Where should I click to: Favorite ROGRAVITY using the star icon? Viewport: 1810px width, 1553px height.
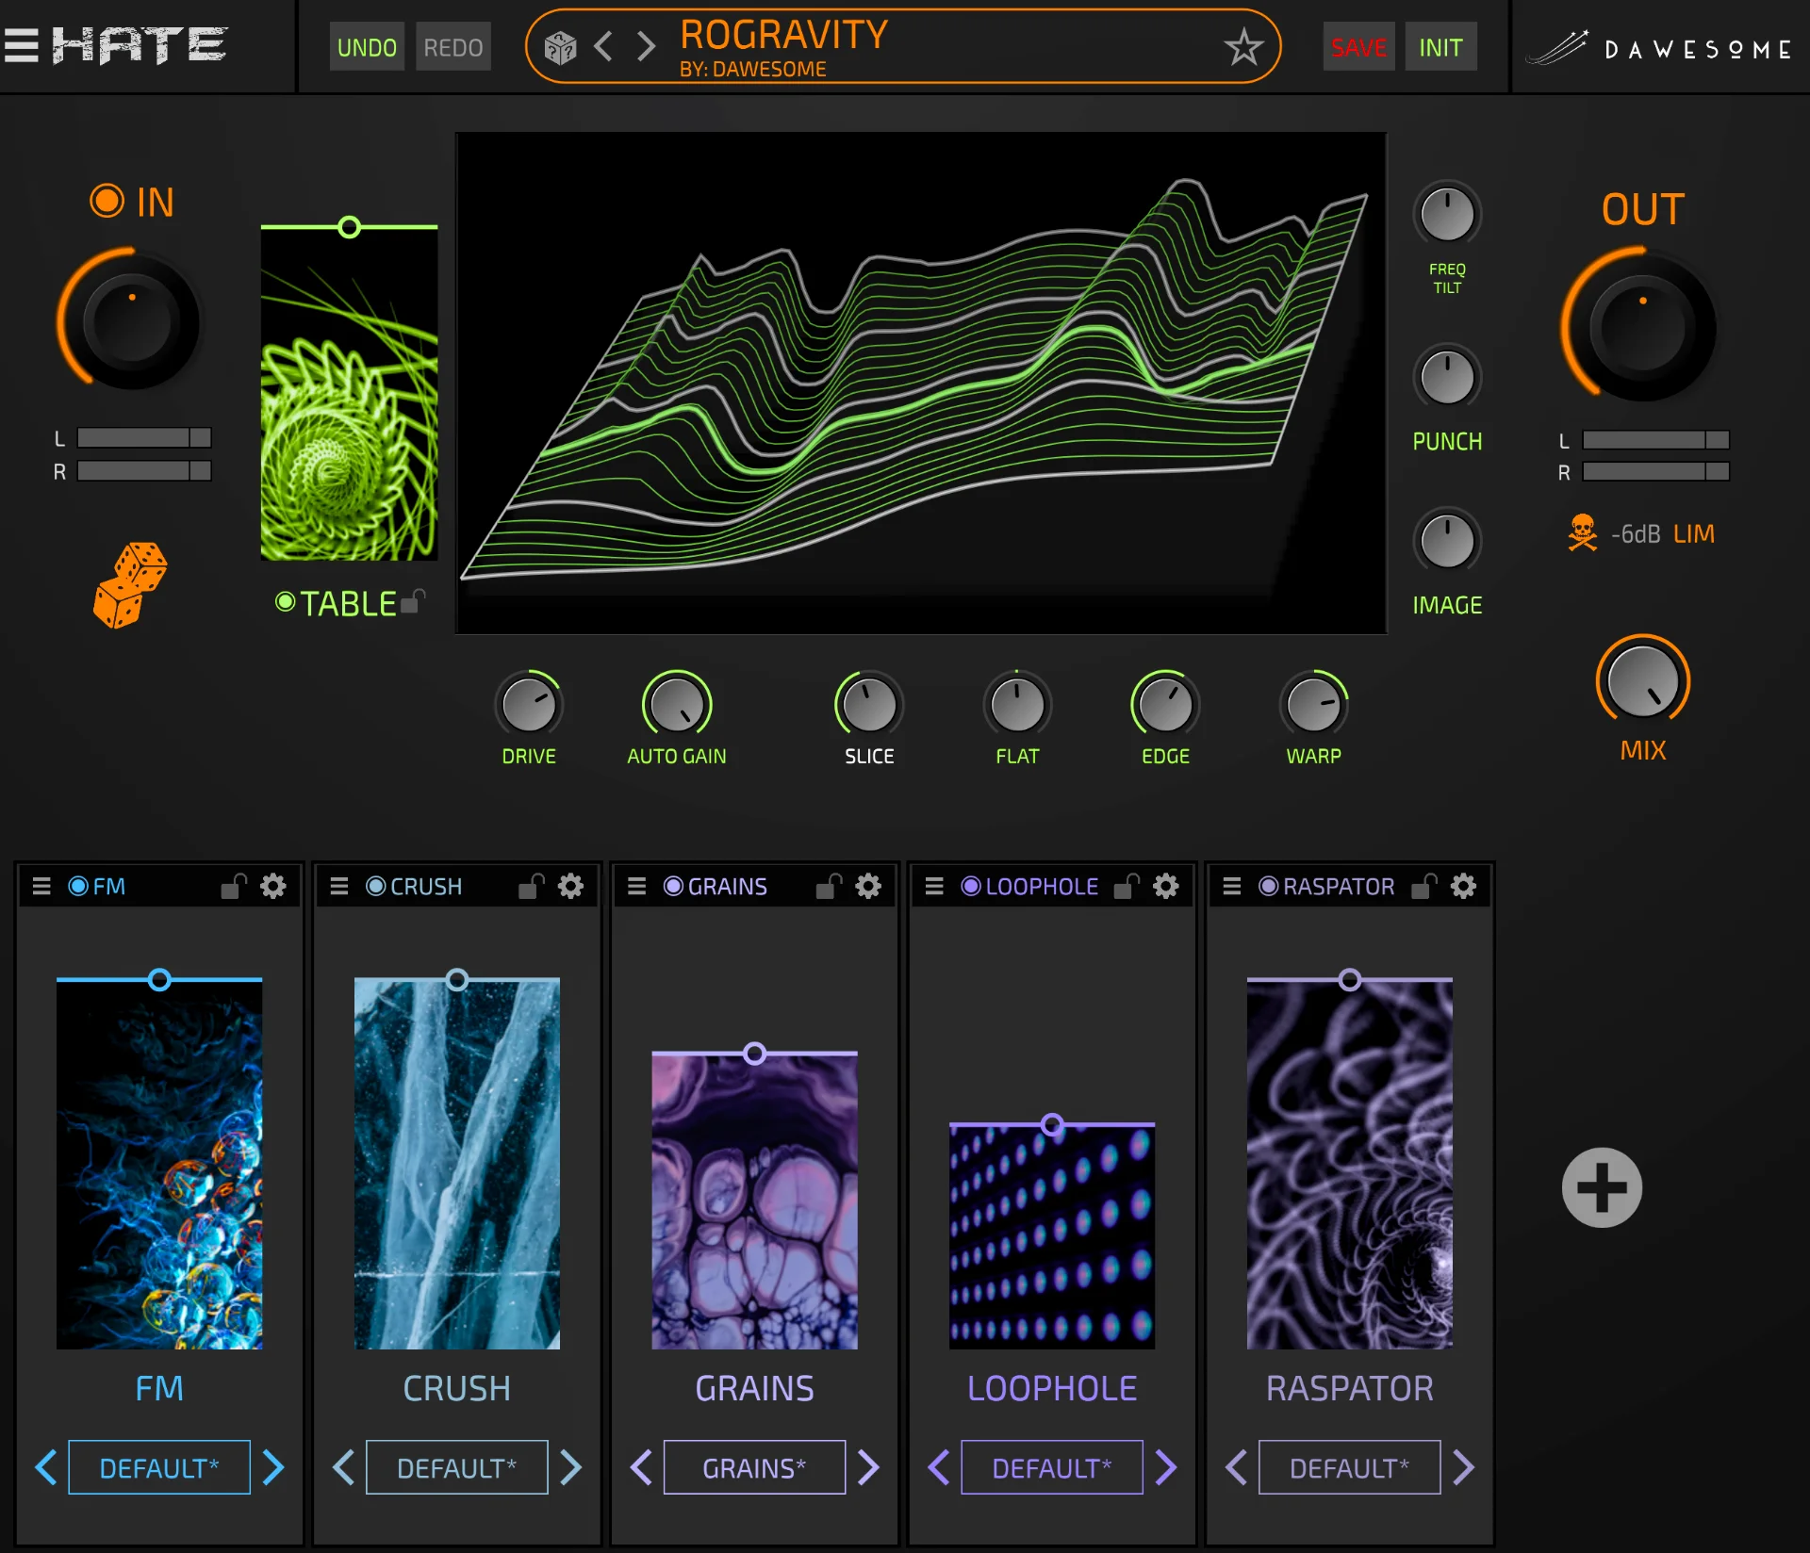1244,45
